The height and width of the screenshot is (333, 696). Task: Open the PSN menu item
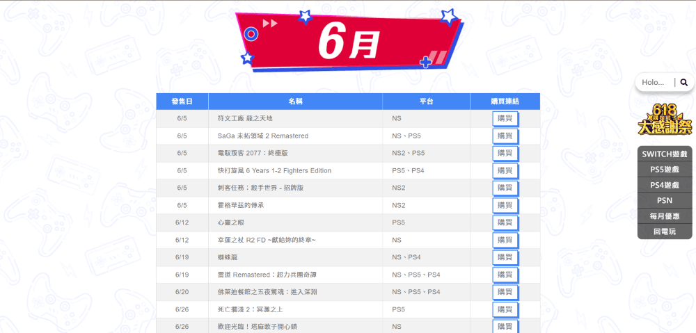(665, 200)
